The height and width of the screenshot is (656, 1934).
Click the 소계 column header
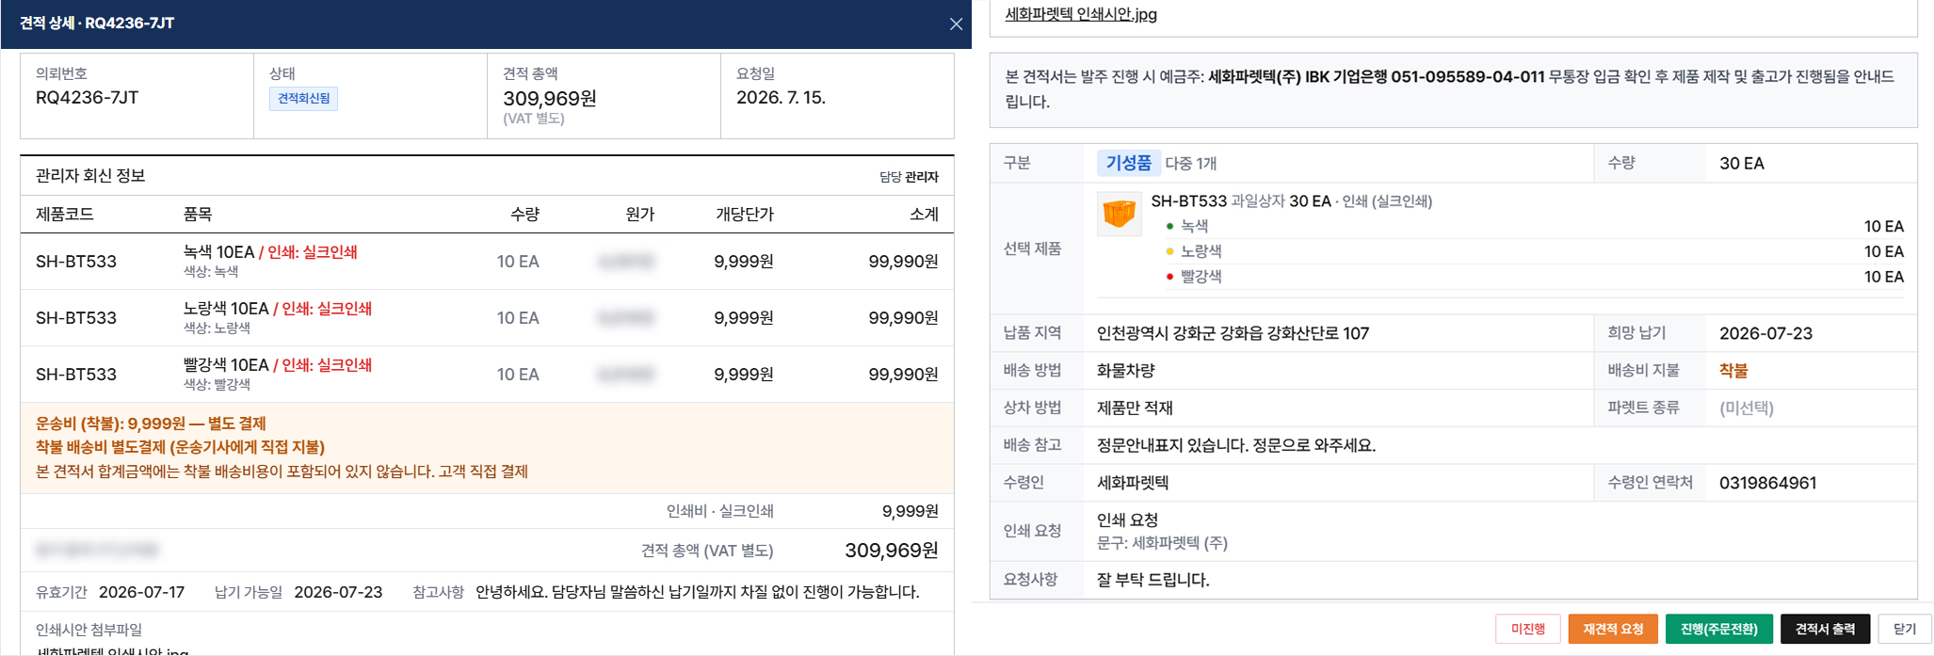click(x=924, y=214)
